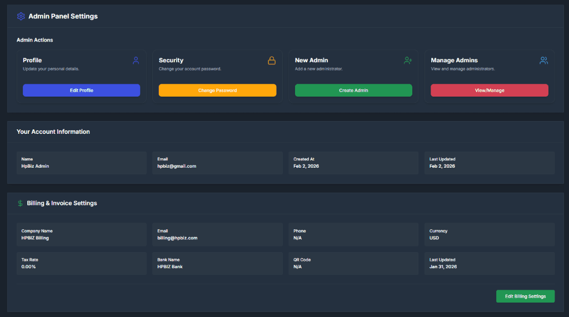
Task: Click the Bank Name value HPBIZ Bank
Action: point(170,266)
